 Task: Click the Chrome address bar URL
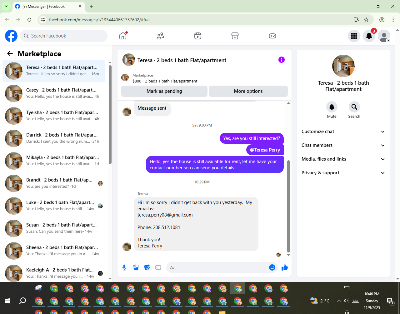point(99,20)
